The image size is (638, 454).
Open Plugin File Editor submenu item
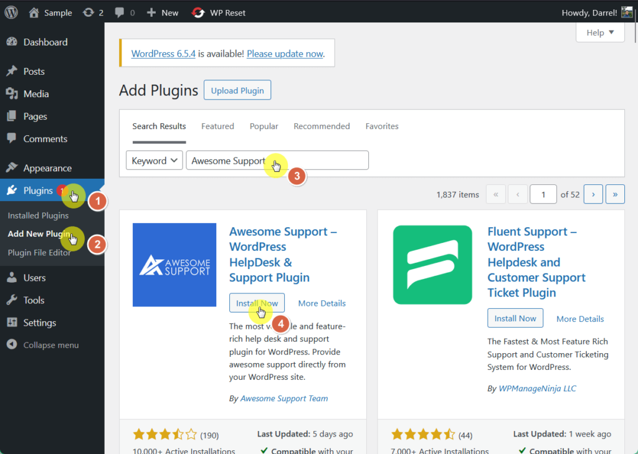click(x=39, y=253)
